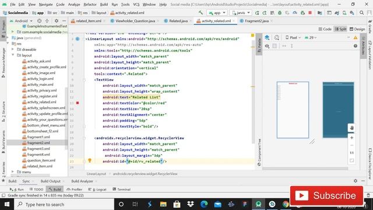Open the Profiler tool window

75,190
